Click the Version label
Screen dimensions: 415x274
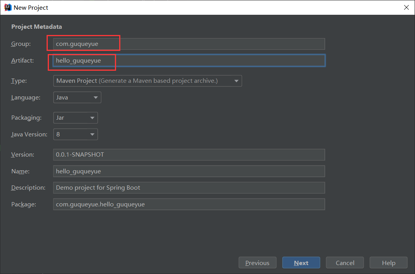[23, 155]
